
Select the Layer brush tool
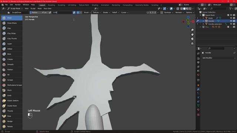(12, 44)
